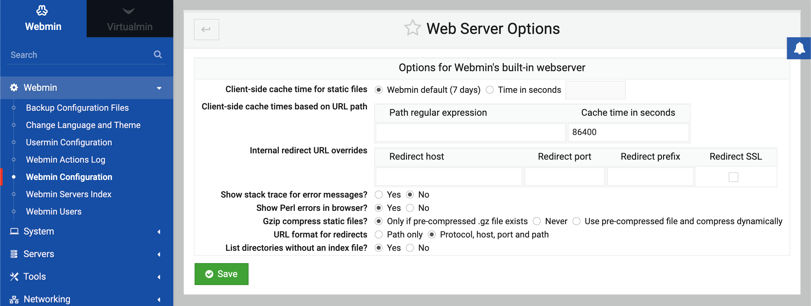Click the Cache time in seconds field
Image resolution: width=811 pixels, height=306 pixels.
point(628,132)
